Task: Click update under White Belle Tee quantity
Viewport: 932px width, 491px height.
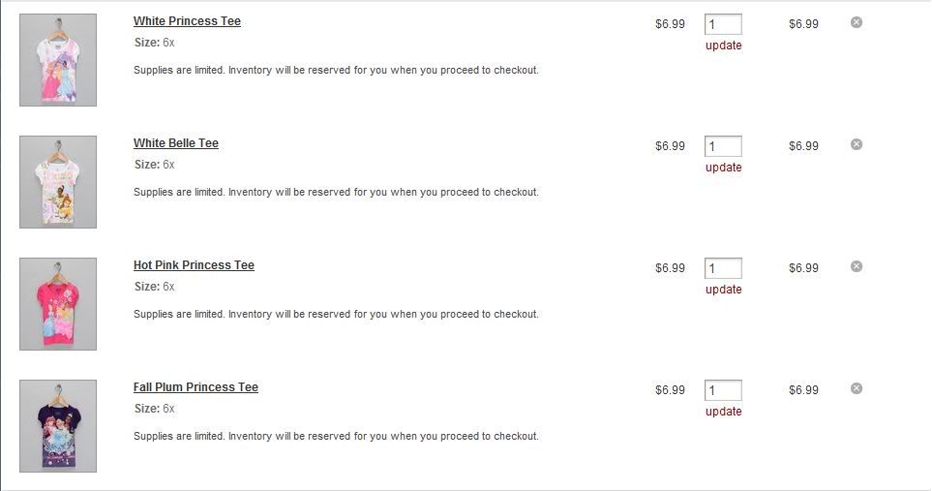Action: click(723, 168)
